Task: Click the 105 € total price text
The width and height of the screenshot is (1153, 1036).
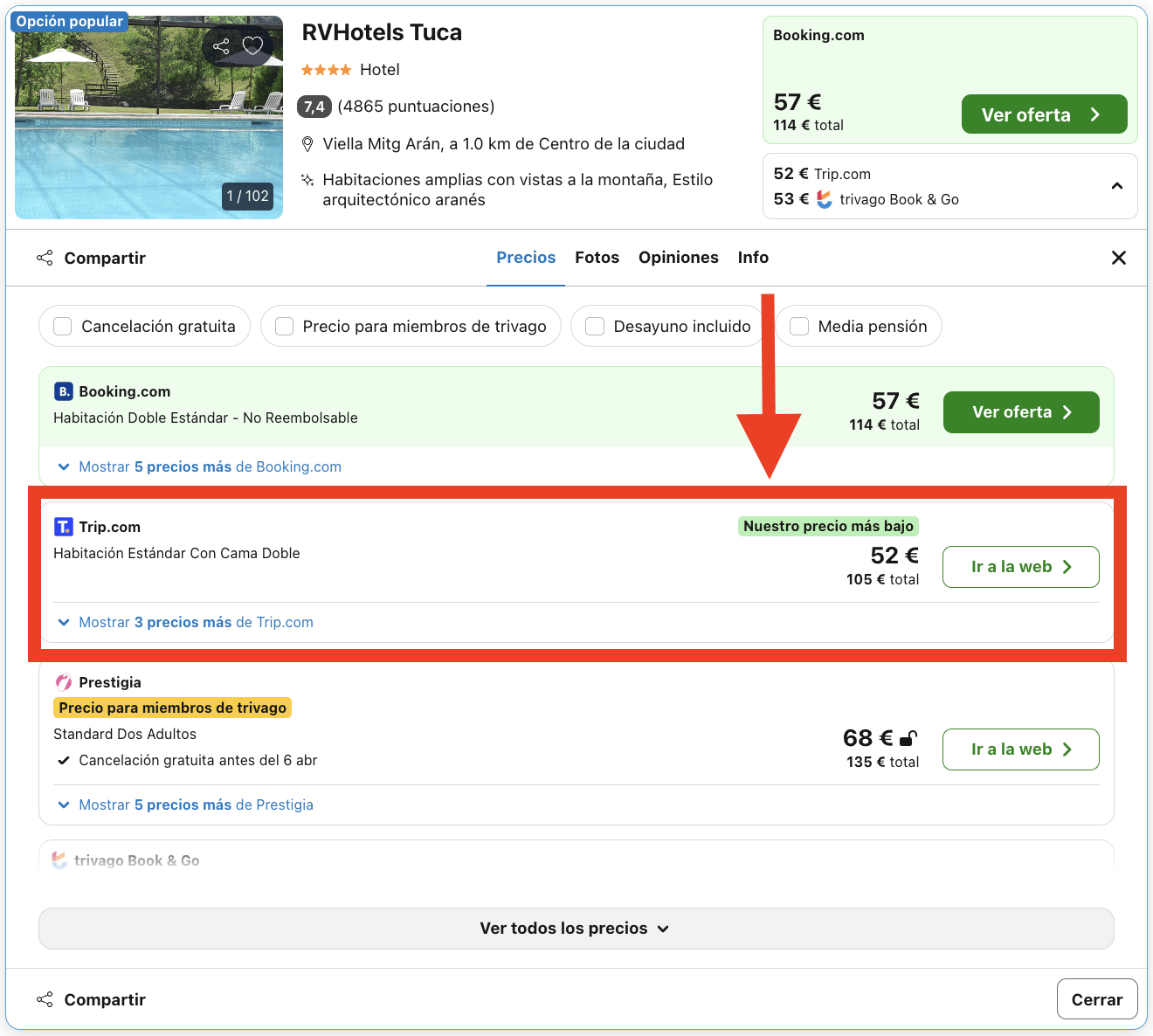Action: tap(882, 579)
